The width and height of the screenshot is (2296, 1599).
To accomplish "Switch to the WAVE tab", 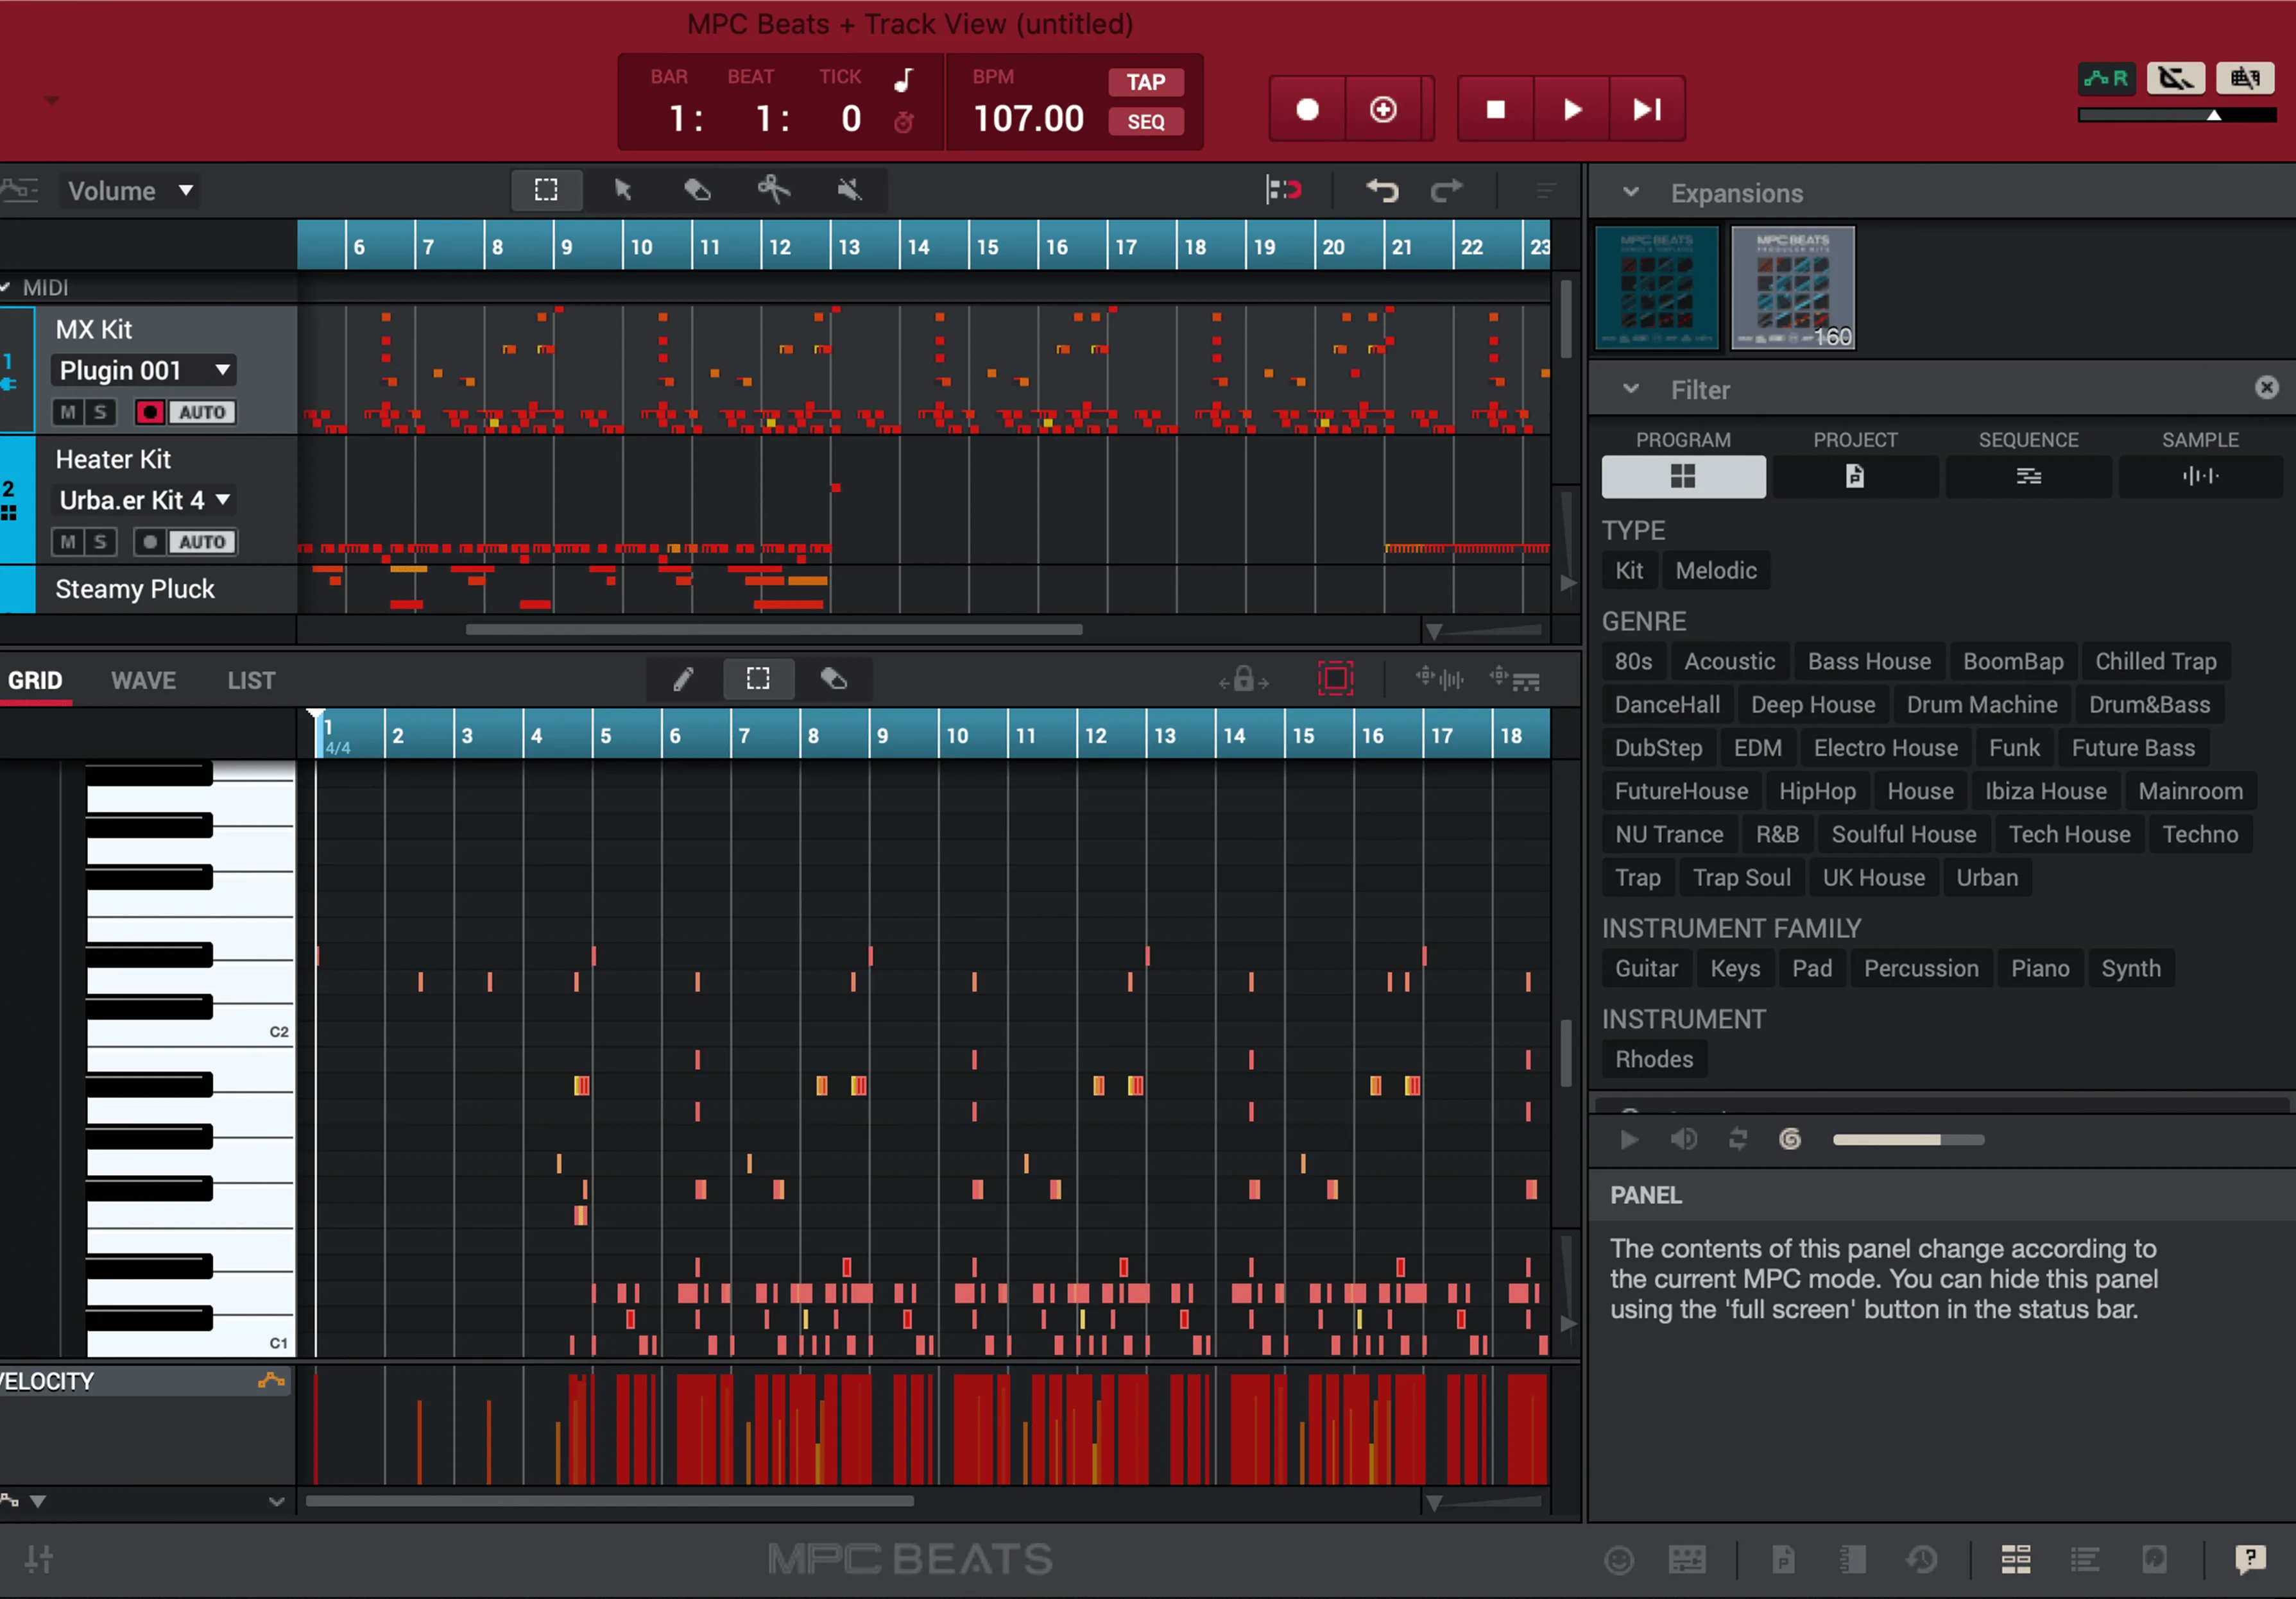I will (143, 680).
